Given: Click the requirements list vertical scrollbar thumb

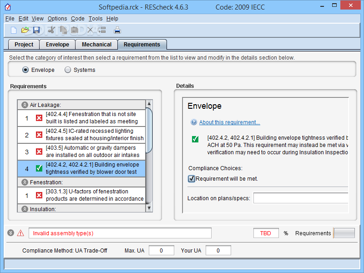Looking at the screenshot, I should tap(149, 130).
